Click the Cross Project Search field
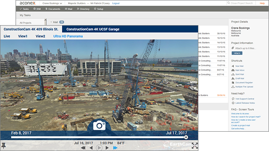Screen dimensions: 269x151 241,3
